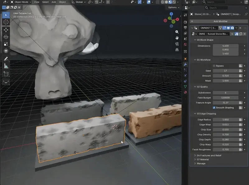Open the Object Mode dropdown
The height and width of the screenshot is (185, 249).
(x=21, y=2)
